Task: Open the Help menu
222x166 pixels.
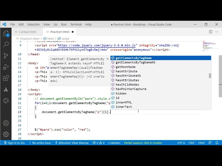Action: click(88, 25)
